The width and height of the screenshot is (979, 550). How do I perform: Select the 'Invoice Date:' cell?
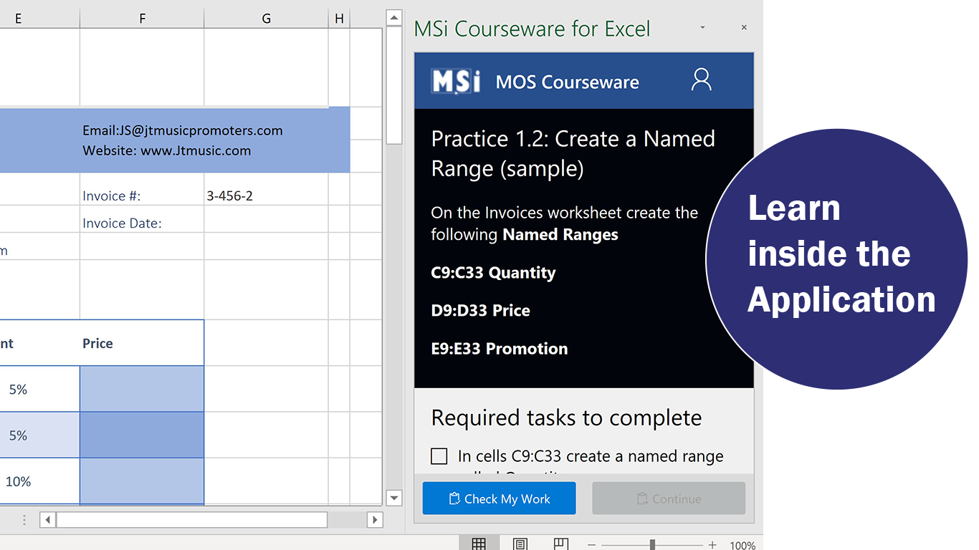coord(142,219)
